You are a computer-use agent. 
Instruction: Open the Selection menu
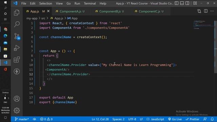(x=45, y=3)
